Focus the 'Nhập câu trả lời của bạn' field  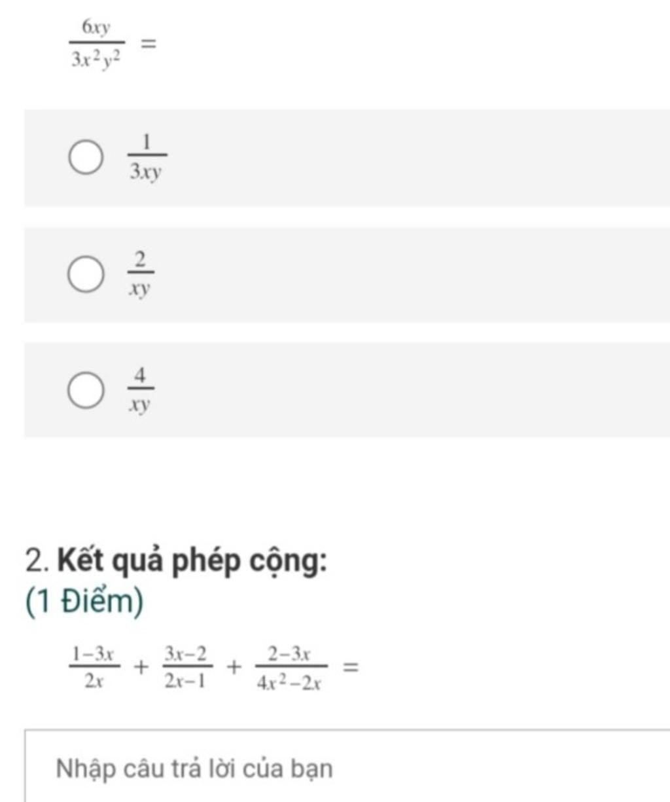pyautogui.click(x=347, y=765)
